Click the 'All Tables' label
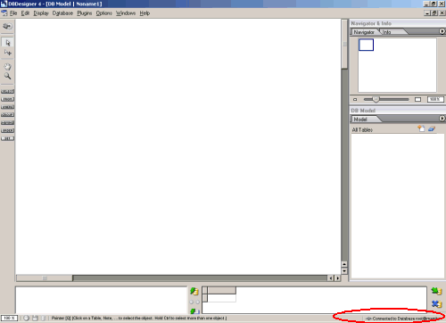This screenshot has height=323, width=446. point(362,129)
